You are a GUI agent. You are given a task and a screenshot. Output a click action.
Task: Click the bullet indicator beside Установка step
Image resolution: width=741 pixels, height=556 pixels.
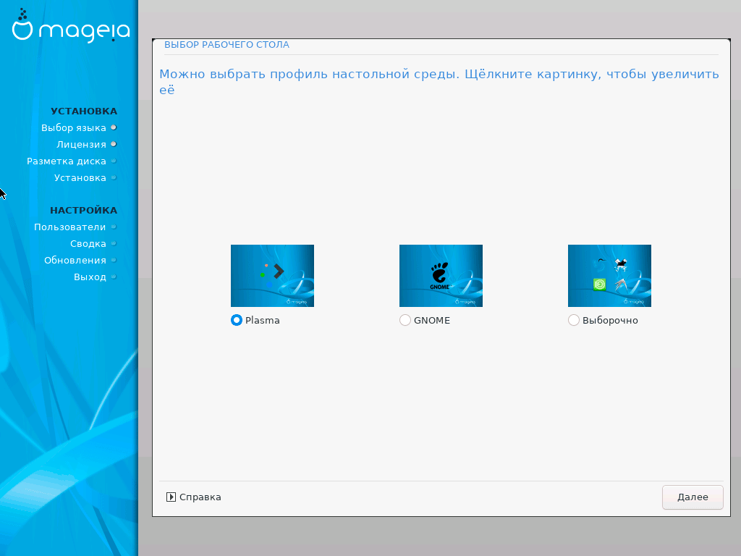click(x=114, y=178)
